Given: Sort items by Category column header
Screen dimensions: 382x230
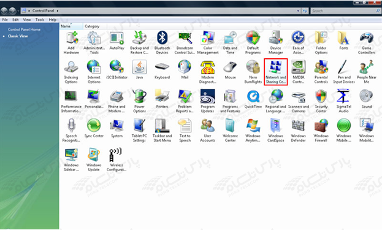Looking at the screenshot, I should 95,26.
